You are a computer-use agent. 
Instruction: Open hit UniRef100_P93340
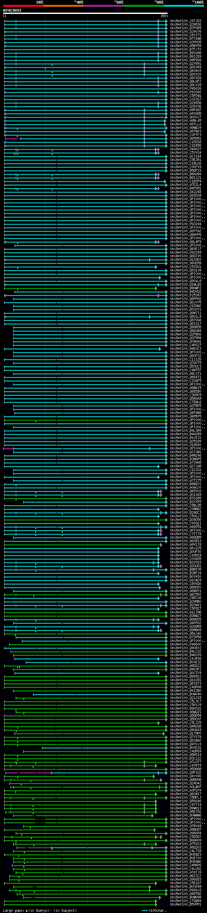pyautogui.click(x=186, y=92)
